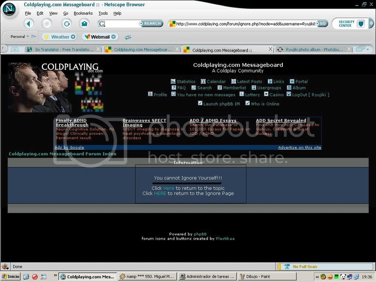This screenshot has width=376, height=282.
Task: Expand the Webmail button dropdown
Action: pyautogui.click(x=114, y=37)
